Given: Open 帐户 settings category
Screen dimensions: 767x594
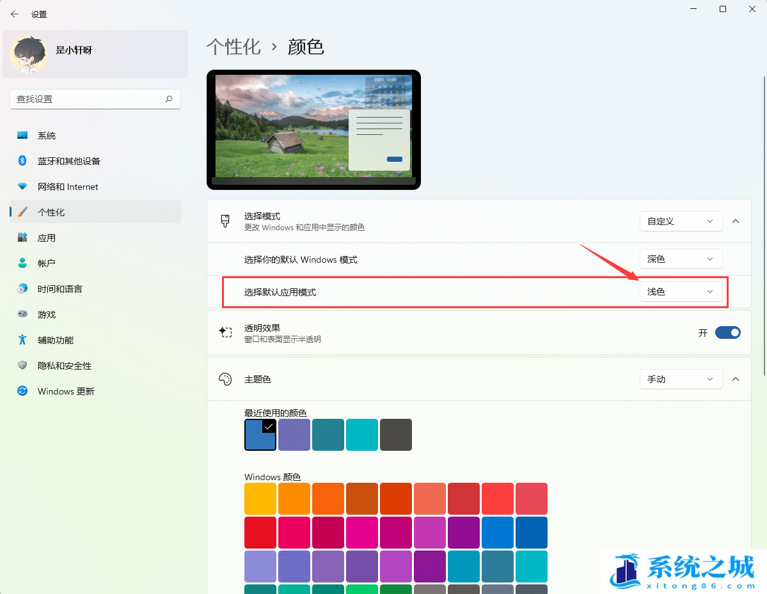Looking at the screenshot, I should 95,263.
